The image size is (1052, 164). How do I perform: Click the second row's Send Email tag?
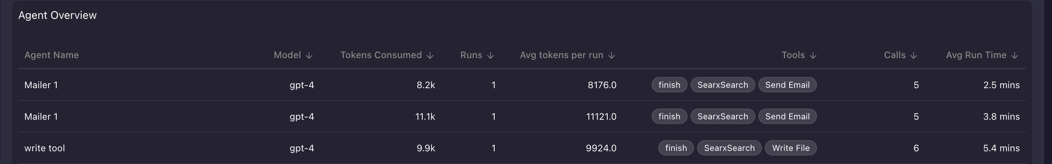pyautogui.click(x=787, y=117)
